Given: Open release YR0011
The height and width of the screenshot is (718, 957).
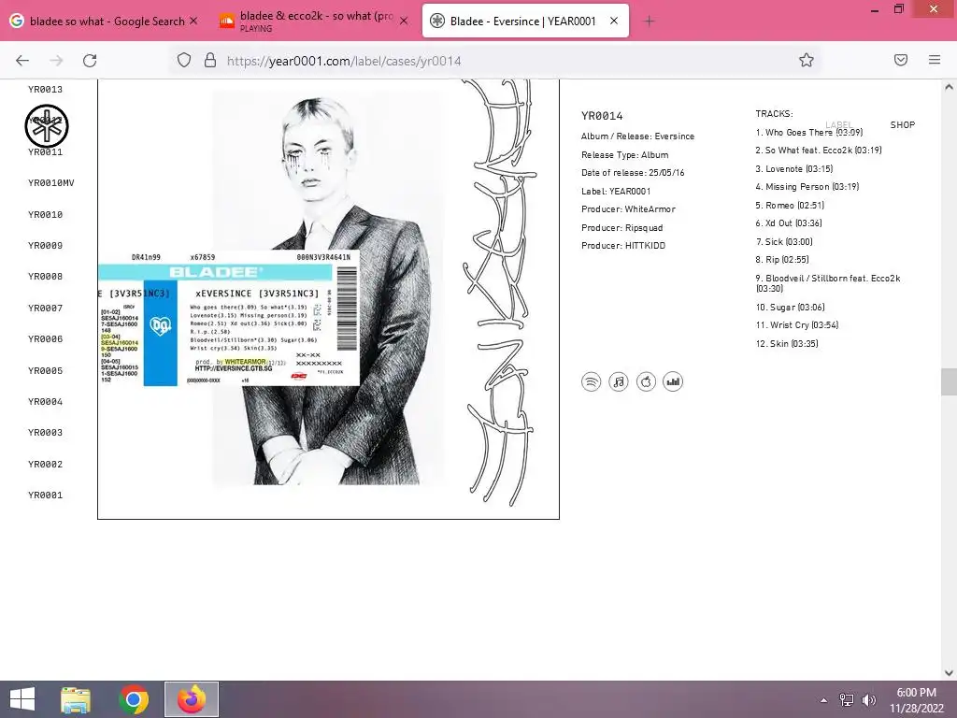Looking at the screenshot, I should click(45, 152).
